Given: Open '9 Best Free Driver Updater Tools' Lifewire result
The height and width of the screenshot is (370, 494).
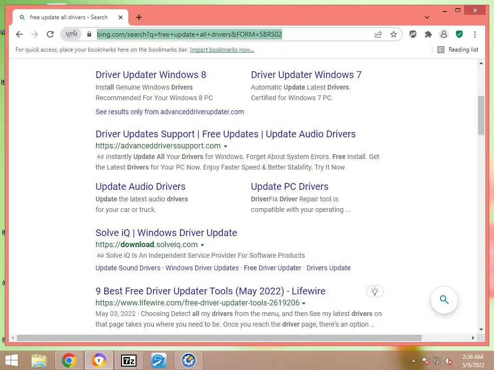Looking at the screenshot, I should tap(210, 291).
